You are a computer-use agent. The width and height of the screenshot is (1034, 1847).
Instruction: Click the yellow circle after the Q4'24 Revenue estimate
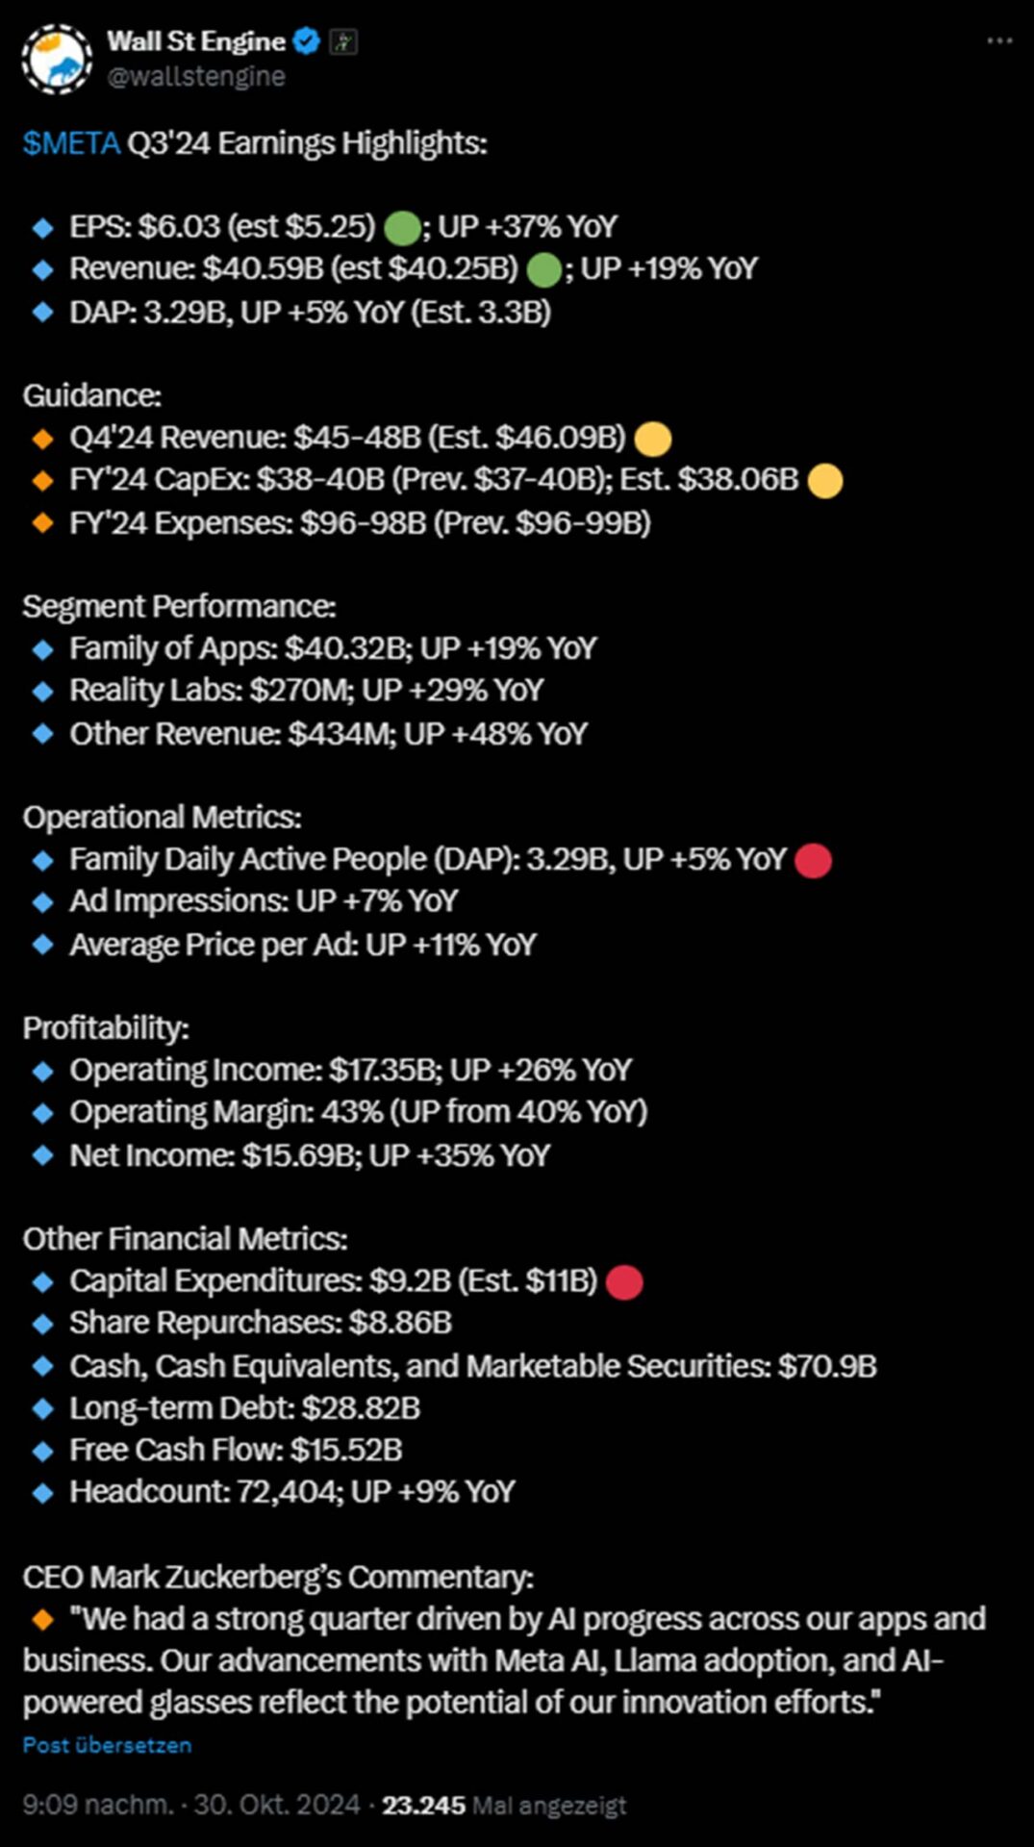pos(653,440)
